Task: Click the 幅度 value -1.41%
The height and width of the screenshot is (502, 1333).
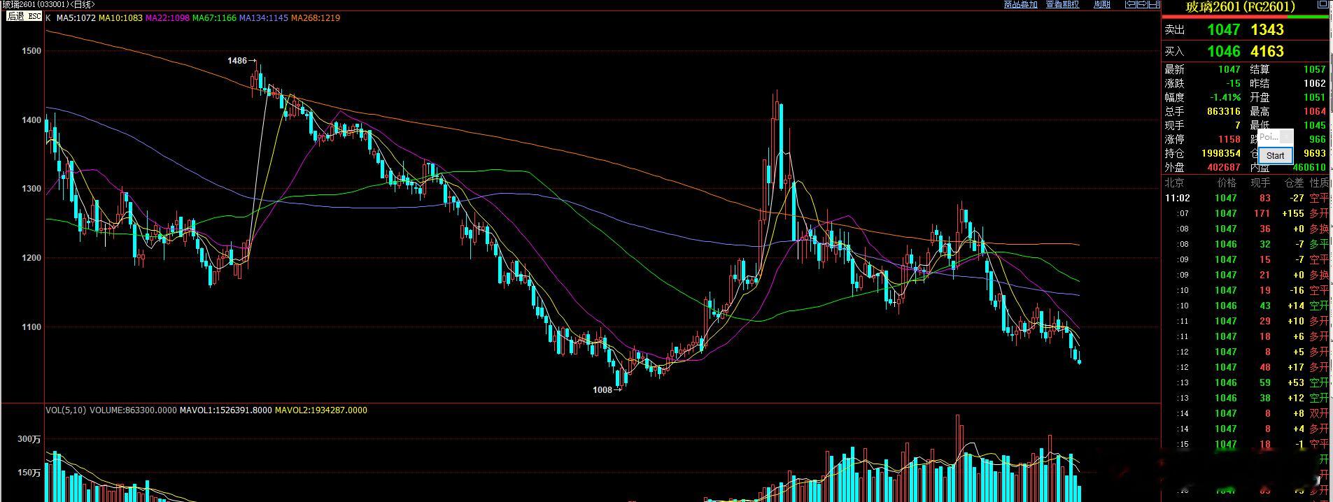Action: pyautogui.click(x=1226, y=97)
